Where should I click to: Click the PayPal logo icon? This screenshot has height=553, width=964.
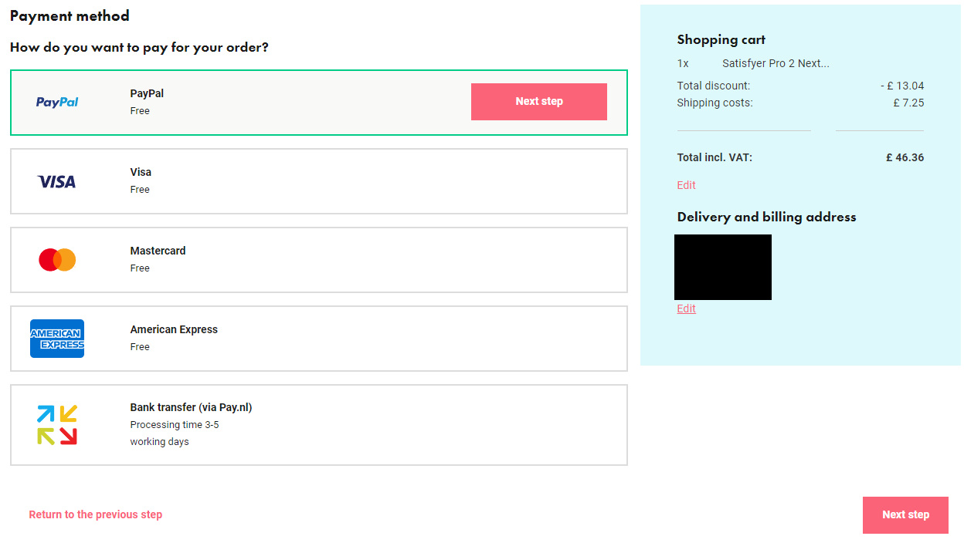point(57,102)
